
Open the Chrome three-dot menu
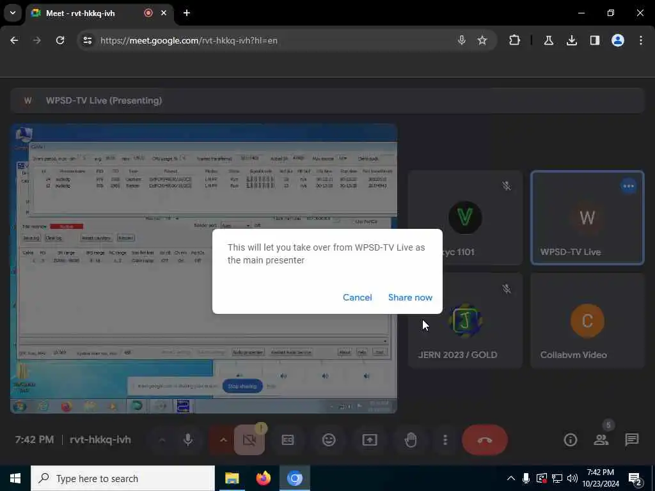point(640,40)
